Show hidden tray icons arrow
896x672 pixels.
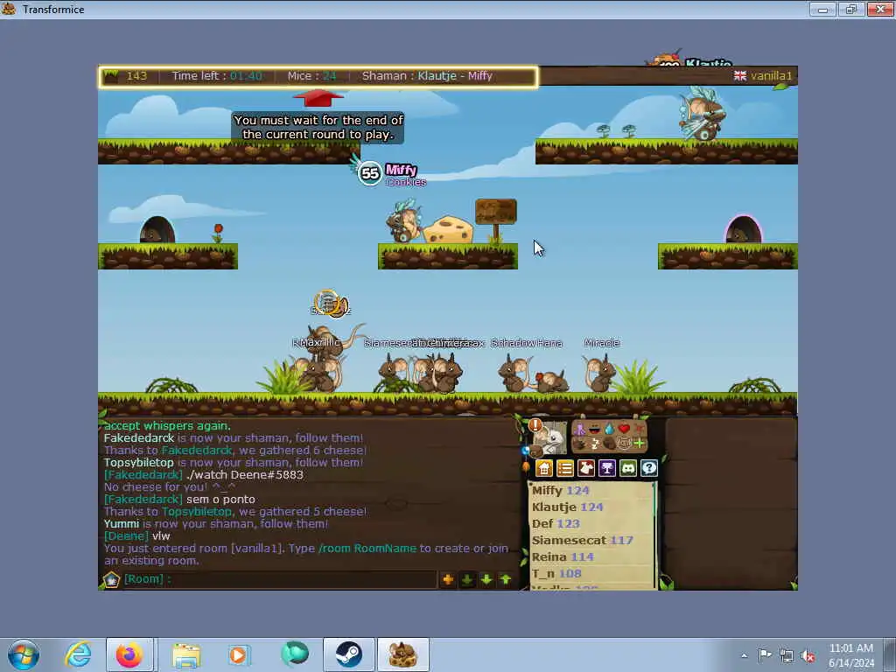744,656
